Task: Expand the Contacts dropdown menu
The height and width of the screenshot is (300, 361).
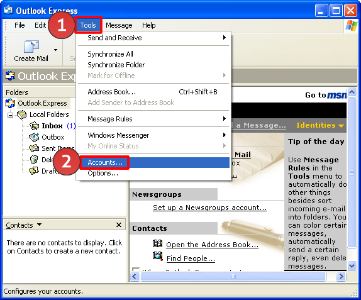Action: tap(40, 225)
